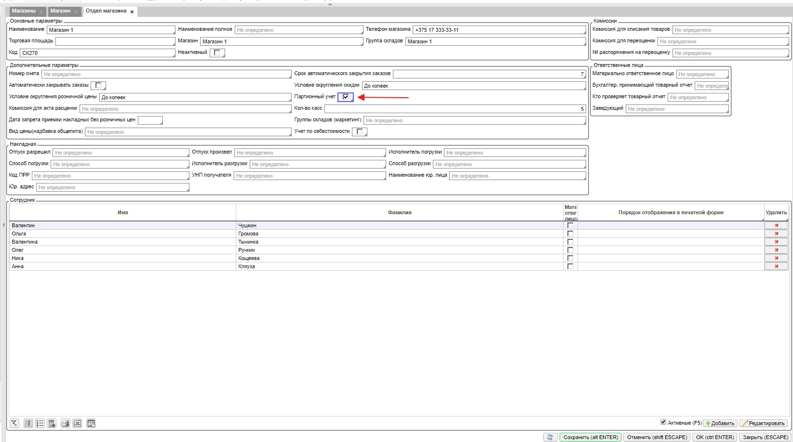
Task: Open Условие округления розничной цены dropdown
Action: point(195,97)
